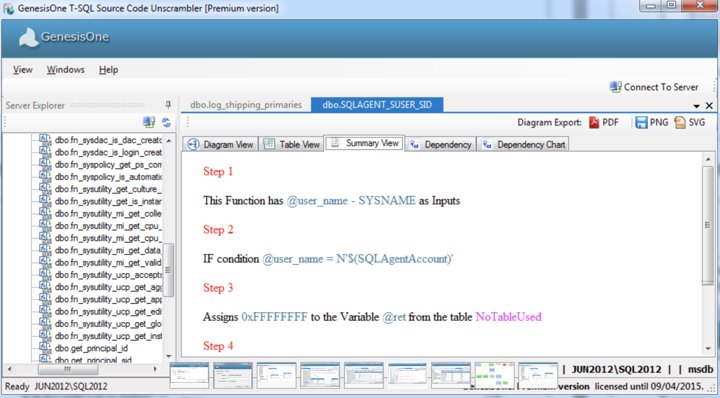
Task: Select dbo.fn_sysutility_mi_get_data tree item
Action: coord(108,250)
